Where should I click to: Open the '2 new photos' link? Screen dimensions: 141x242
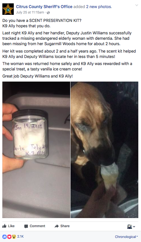[99, 7]
